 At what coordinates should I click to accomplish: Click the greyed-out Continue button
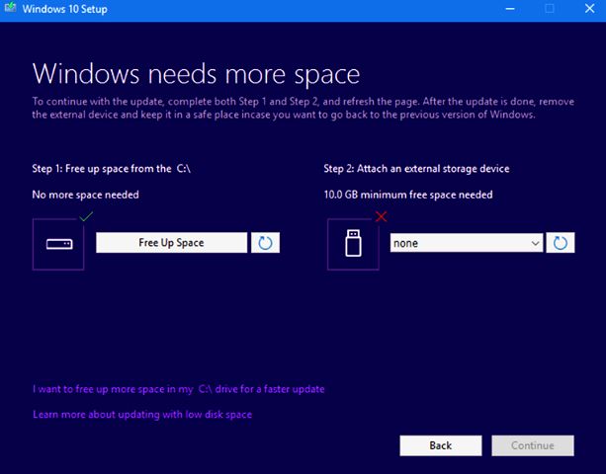[x=533, y=445]
